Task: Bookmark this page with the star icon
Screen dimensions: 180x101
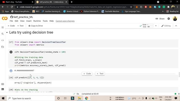Action: 131,7
